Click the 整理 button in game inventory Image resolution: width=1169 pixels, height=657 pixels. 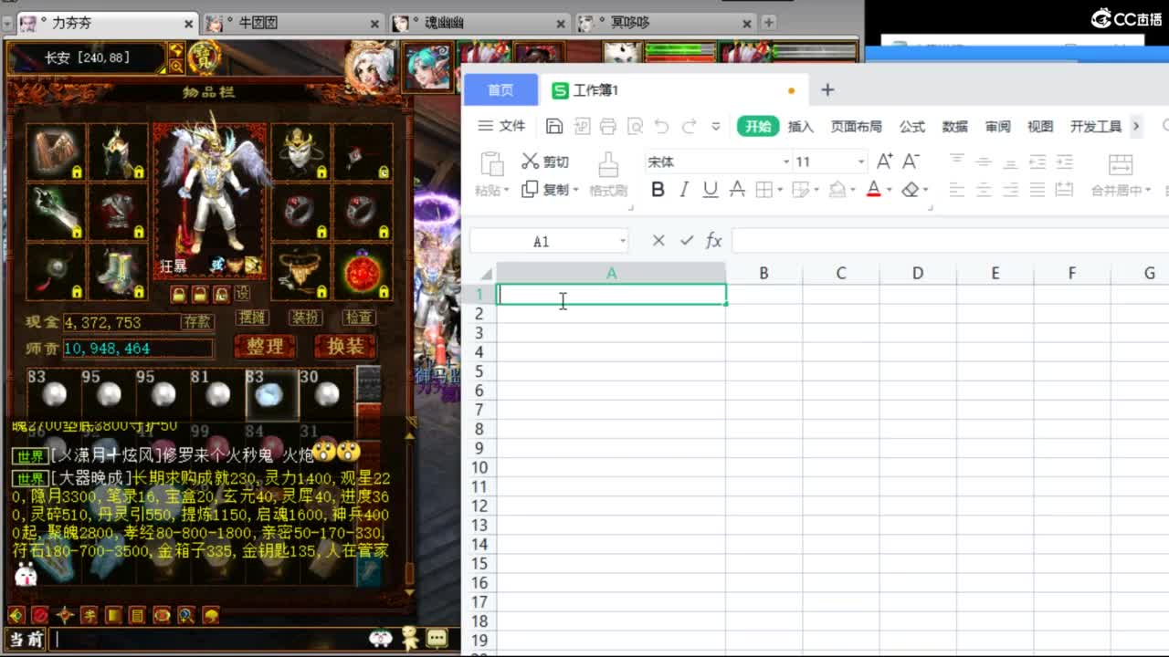click(265, 347)
